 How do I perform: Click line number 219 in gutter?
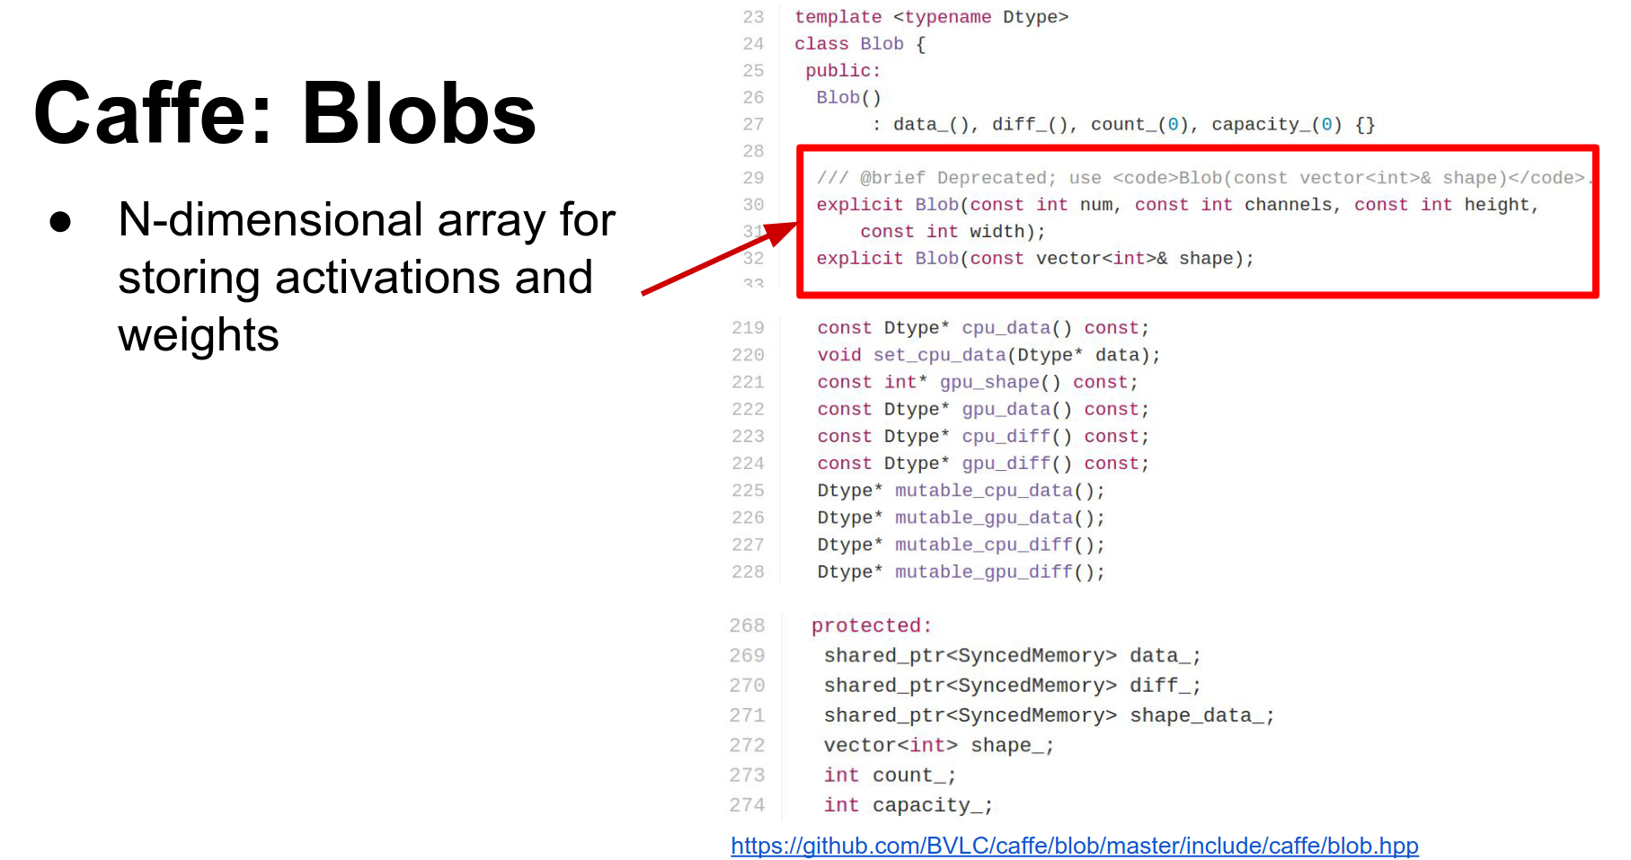[748, 328]
